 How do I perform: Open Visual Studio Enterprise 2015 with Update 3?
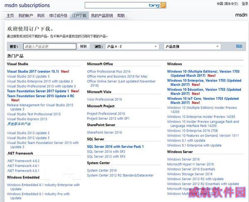point(40,81)
